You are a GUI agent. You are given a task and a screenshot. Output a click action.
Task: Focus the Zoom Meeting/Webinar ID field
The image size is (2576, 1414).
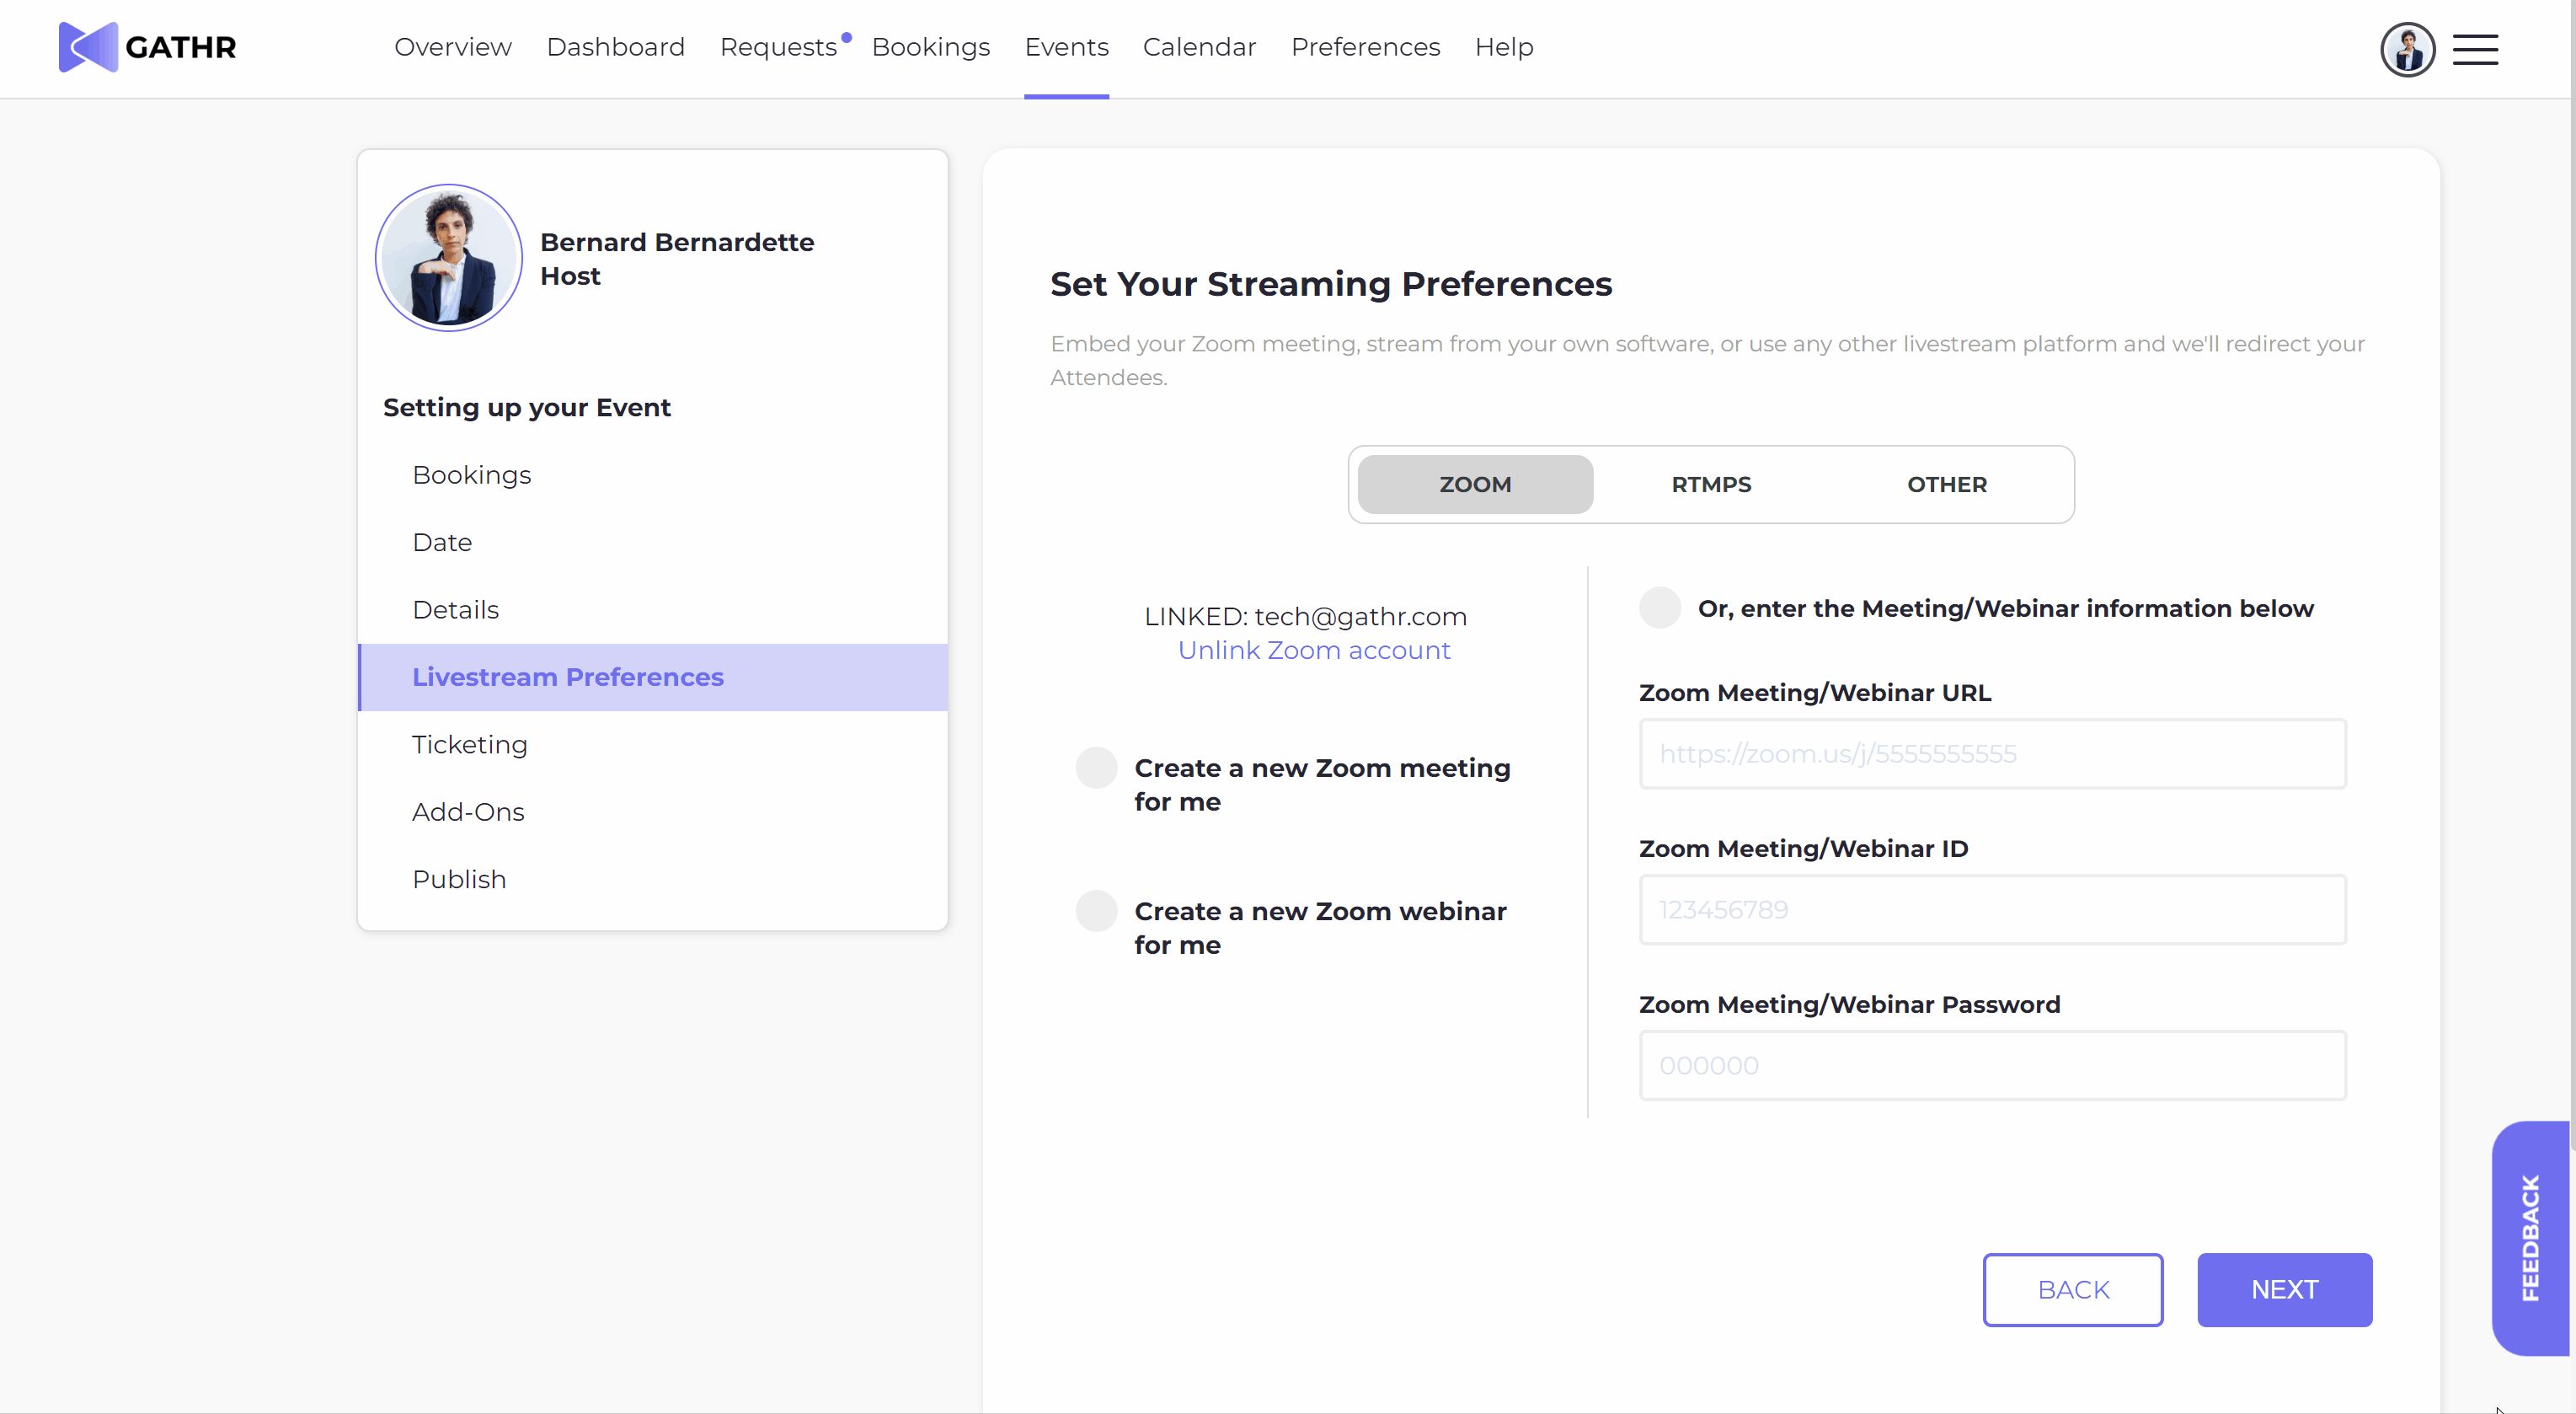click(x=1992, y=910)
